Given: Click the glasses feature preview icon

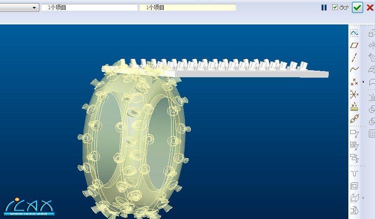Looking at the screenshot, I should [344, 7].
